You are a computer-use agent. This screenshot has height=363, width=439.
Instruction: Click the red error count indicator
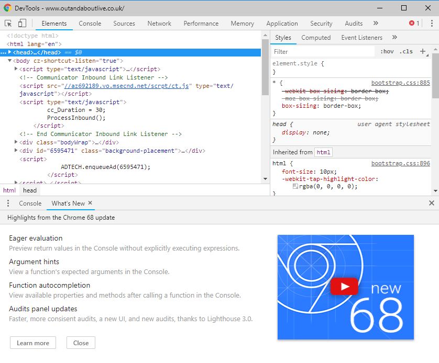pyautogui.click(x=414, y=23)
